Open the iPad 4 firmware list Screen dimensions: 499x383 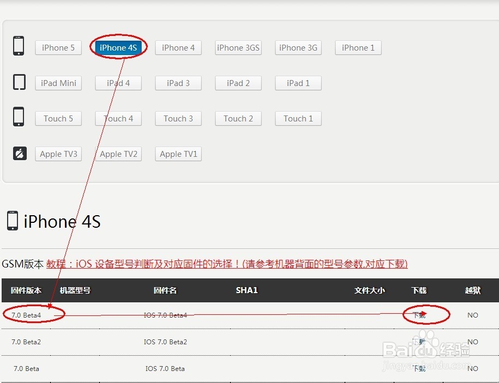click(x=118, y=83)
